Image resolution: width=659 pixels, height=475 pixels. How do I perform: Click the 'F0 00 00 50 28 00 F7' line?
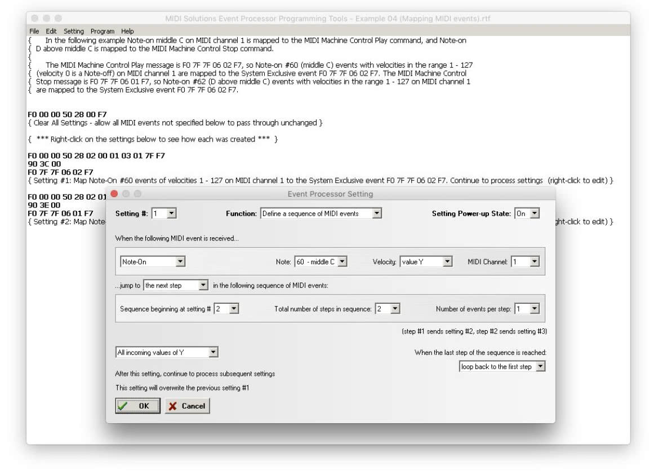click(x=67, y=114)
